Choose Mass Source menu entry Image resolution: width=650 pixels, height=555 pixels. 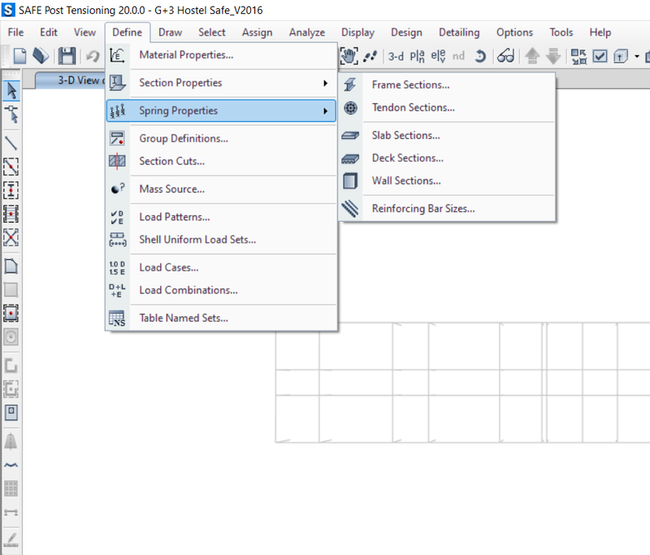[x=221, y=189]
